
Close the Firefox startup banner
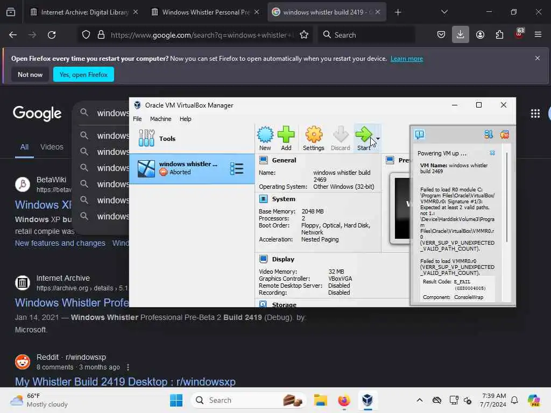[x=538, y=58]
